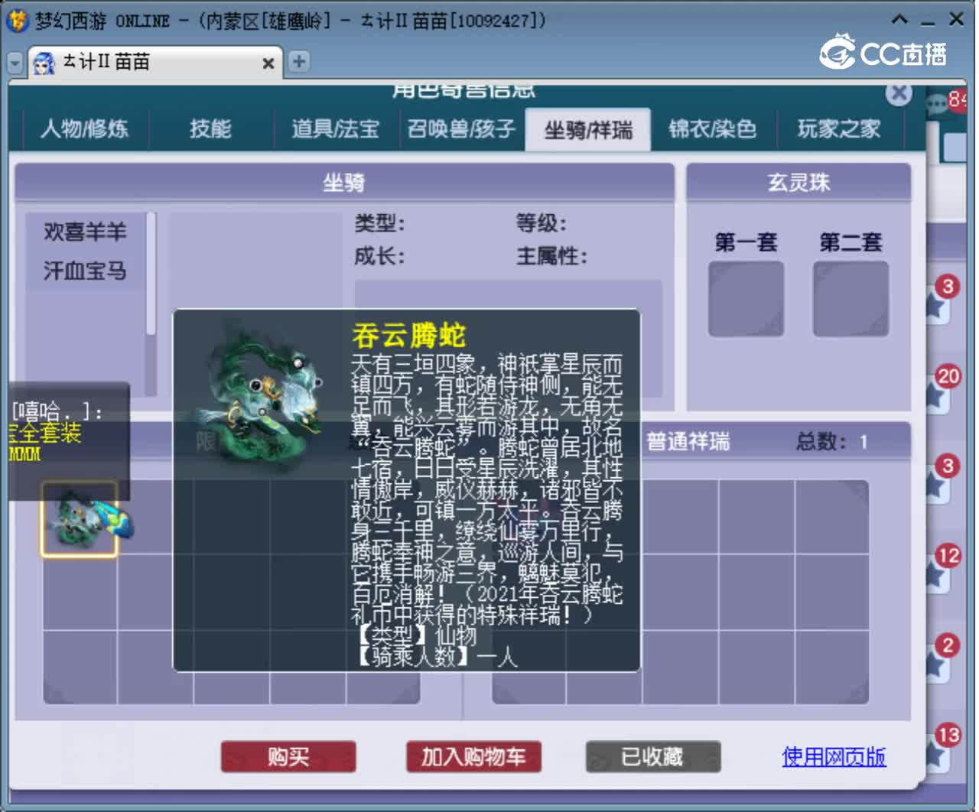979x812 pixels.
Task: Click the CC直播 logo
Action: 883,52
